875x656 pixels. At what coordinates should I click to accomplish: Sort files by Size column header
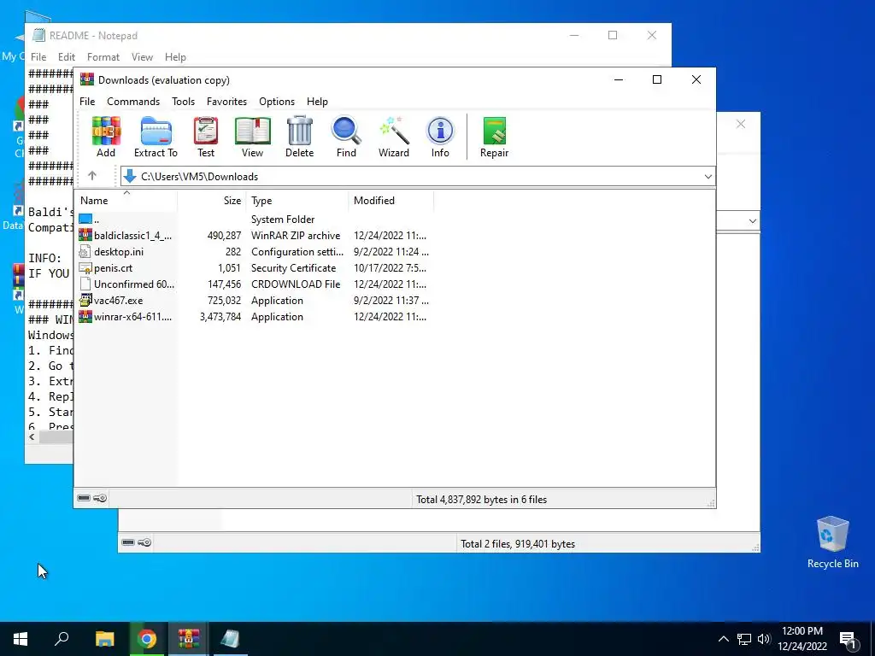point(212,200)
